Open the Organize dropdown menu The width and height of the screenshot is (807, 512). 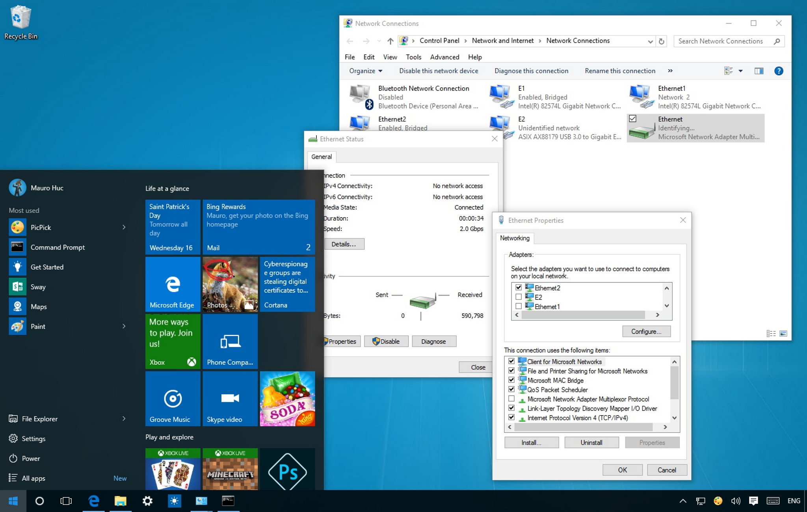tap(363, 70)
